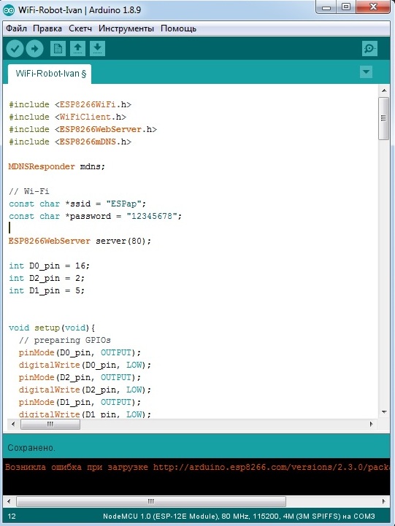Open a sketch using Open arrow icon

77,49
